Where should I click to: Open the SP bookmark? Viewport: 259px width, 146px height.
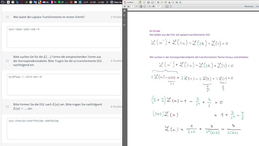[61, 2]
